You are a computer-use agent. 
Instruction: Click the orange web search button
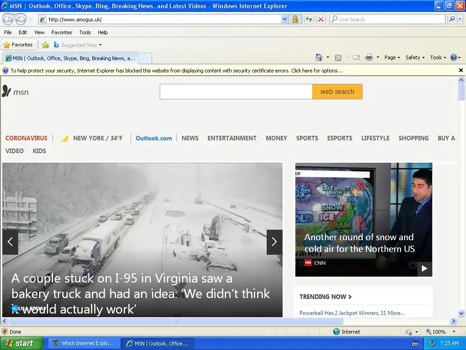(337, 92)
